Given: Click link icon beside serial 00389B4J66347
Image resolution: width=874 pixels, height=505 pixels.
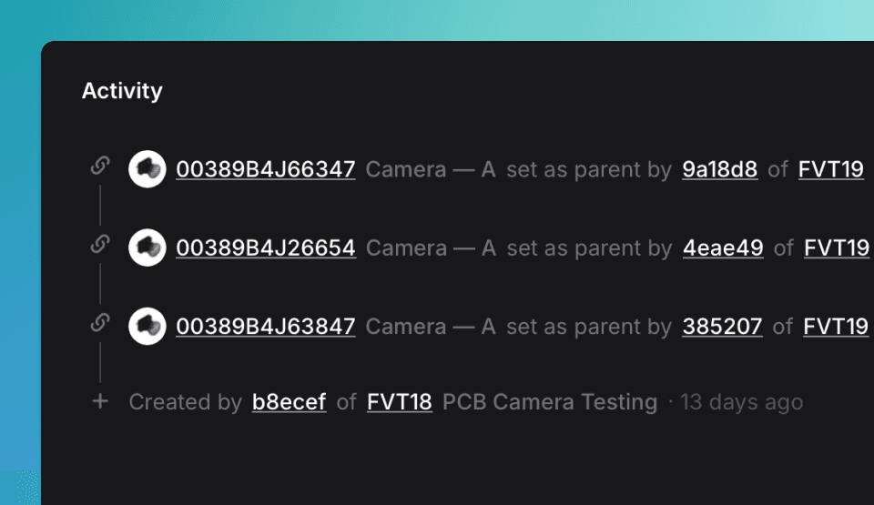Looking at the screenshot, I should [x=100, y=166].
